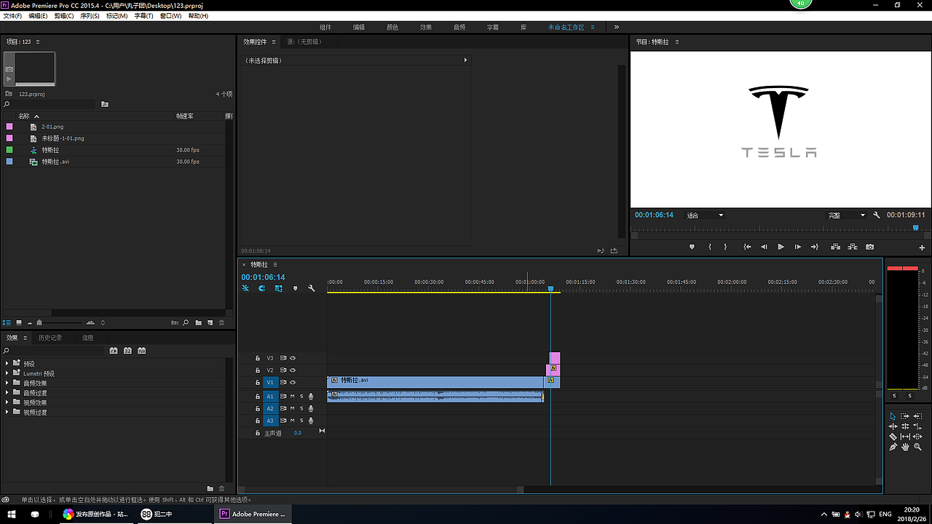Screen dimensions: 932x524
Task: Open the 完整 playback resolution dropdown
Action: click(846, 215)
